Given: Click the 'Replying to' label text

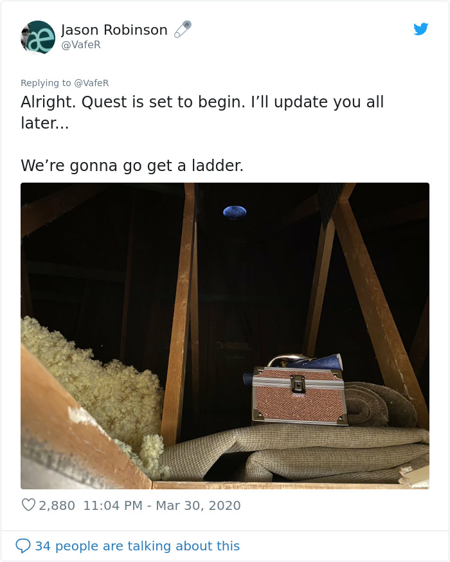Looking at the screenshot, I should (x=46, y=83).
